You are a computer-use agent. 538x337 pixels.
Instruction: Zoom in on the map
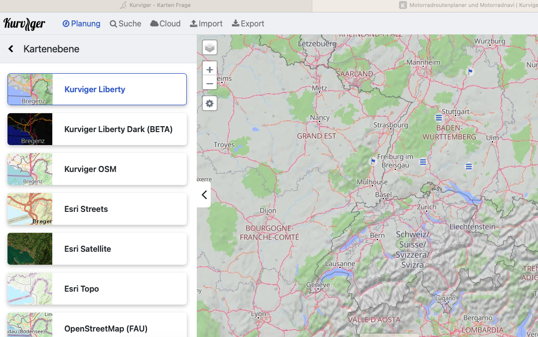(x=210, y=69)
